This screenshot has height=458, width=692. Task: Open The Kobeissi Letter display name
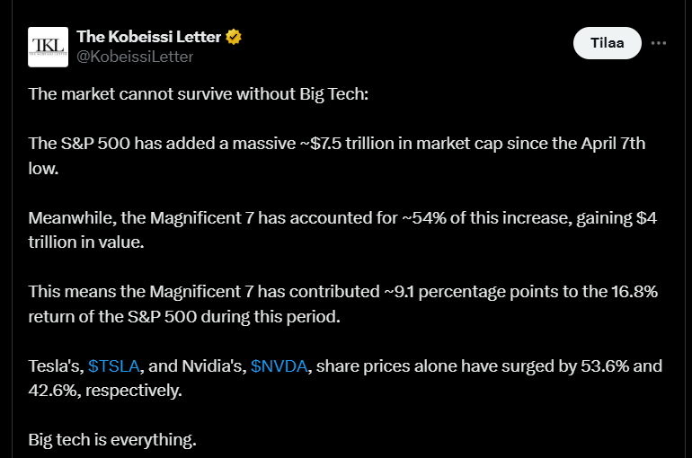[148, 37]
